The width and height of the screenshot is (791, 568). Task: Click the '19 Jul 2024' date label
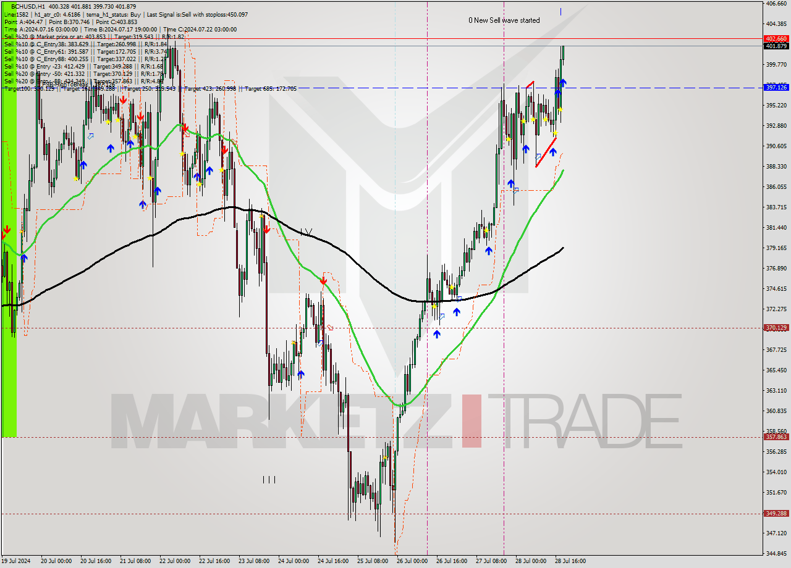(x=16, y=561)
